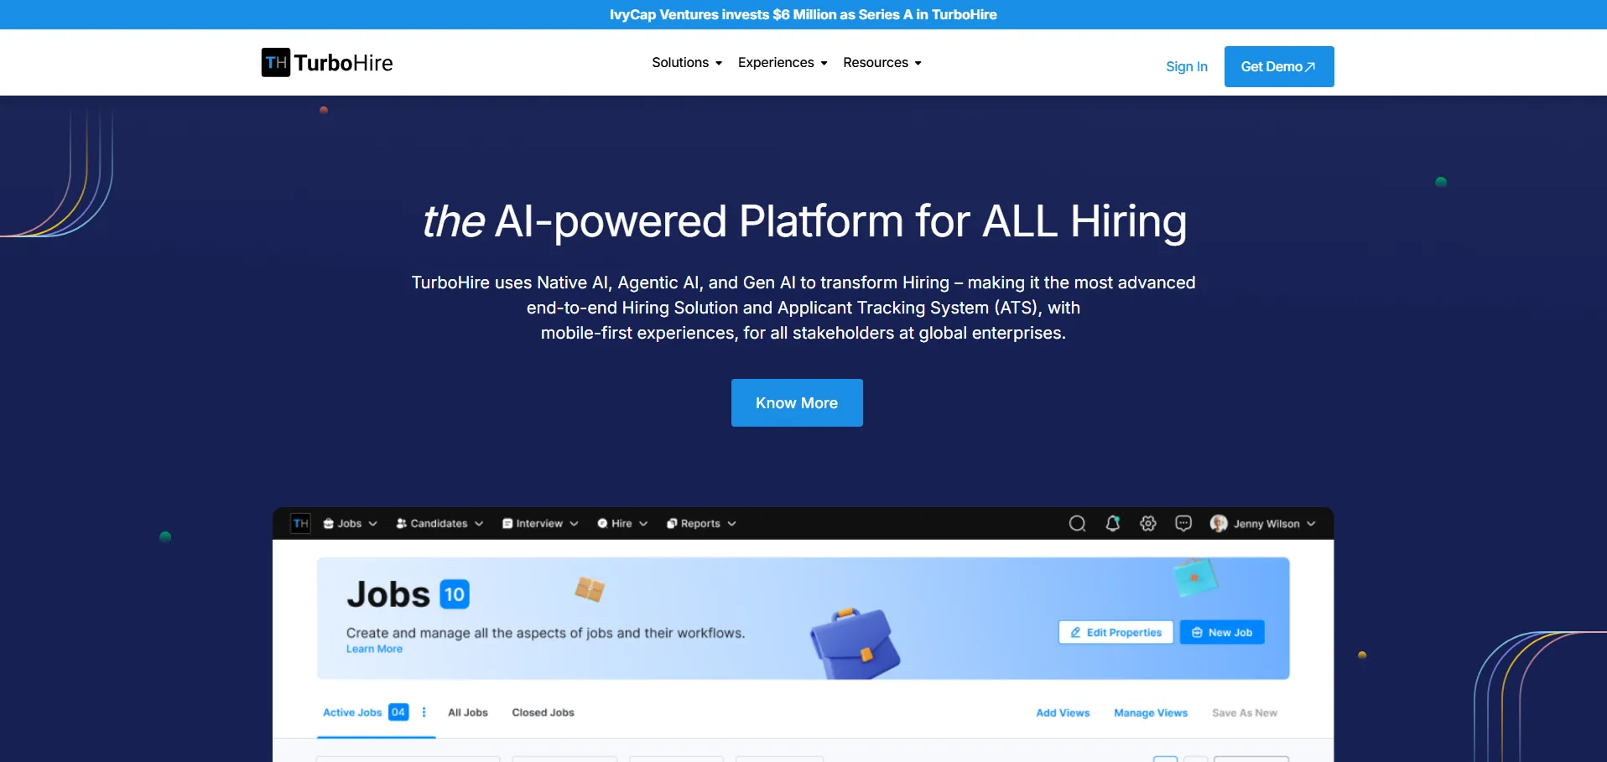Screen dimensions: 1607x762
Task: Open the Resources dropdown menu
Action: coord(882,63)
